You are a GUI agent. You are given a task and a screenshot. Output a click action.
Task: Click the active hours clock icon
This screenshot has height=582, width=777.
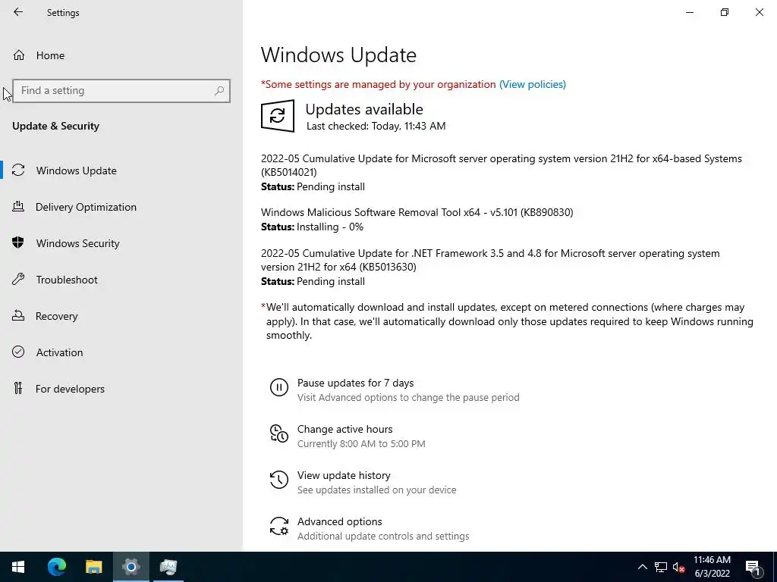(x=279, y=433)
